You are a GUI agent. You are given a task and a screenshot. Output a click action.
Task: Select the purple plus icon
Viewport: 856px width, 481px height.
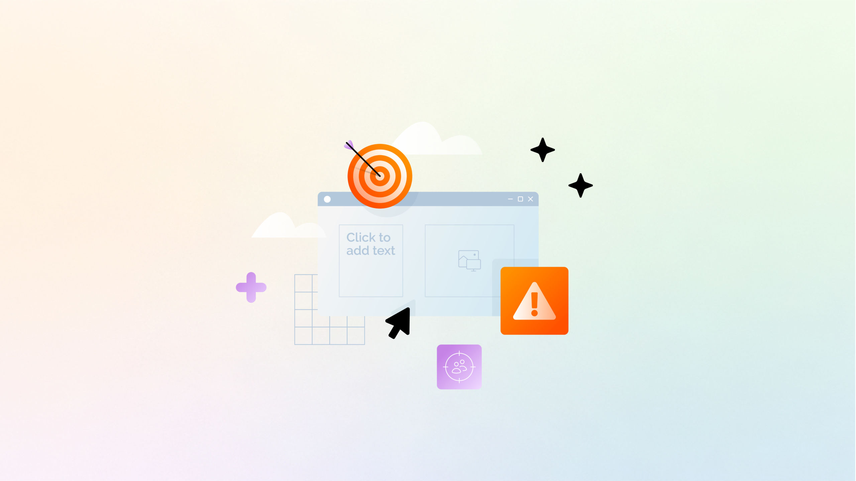pyautogui.click(x=250, y=286)
